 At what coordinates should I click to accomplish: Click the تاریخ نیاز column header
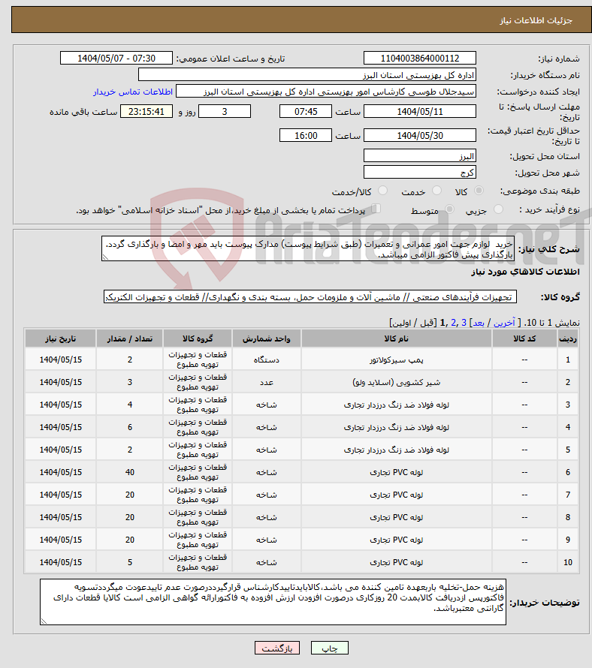61,339
